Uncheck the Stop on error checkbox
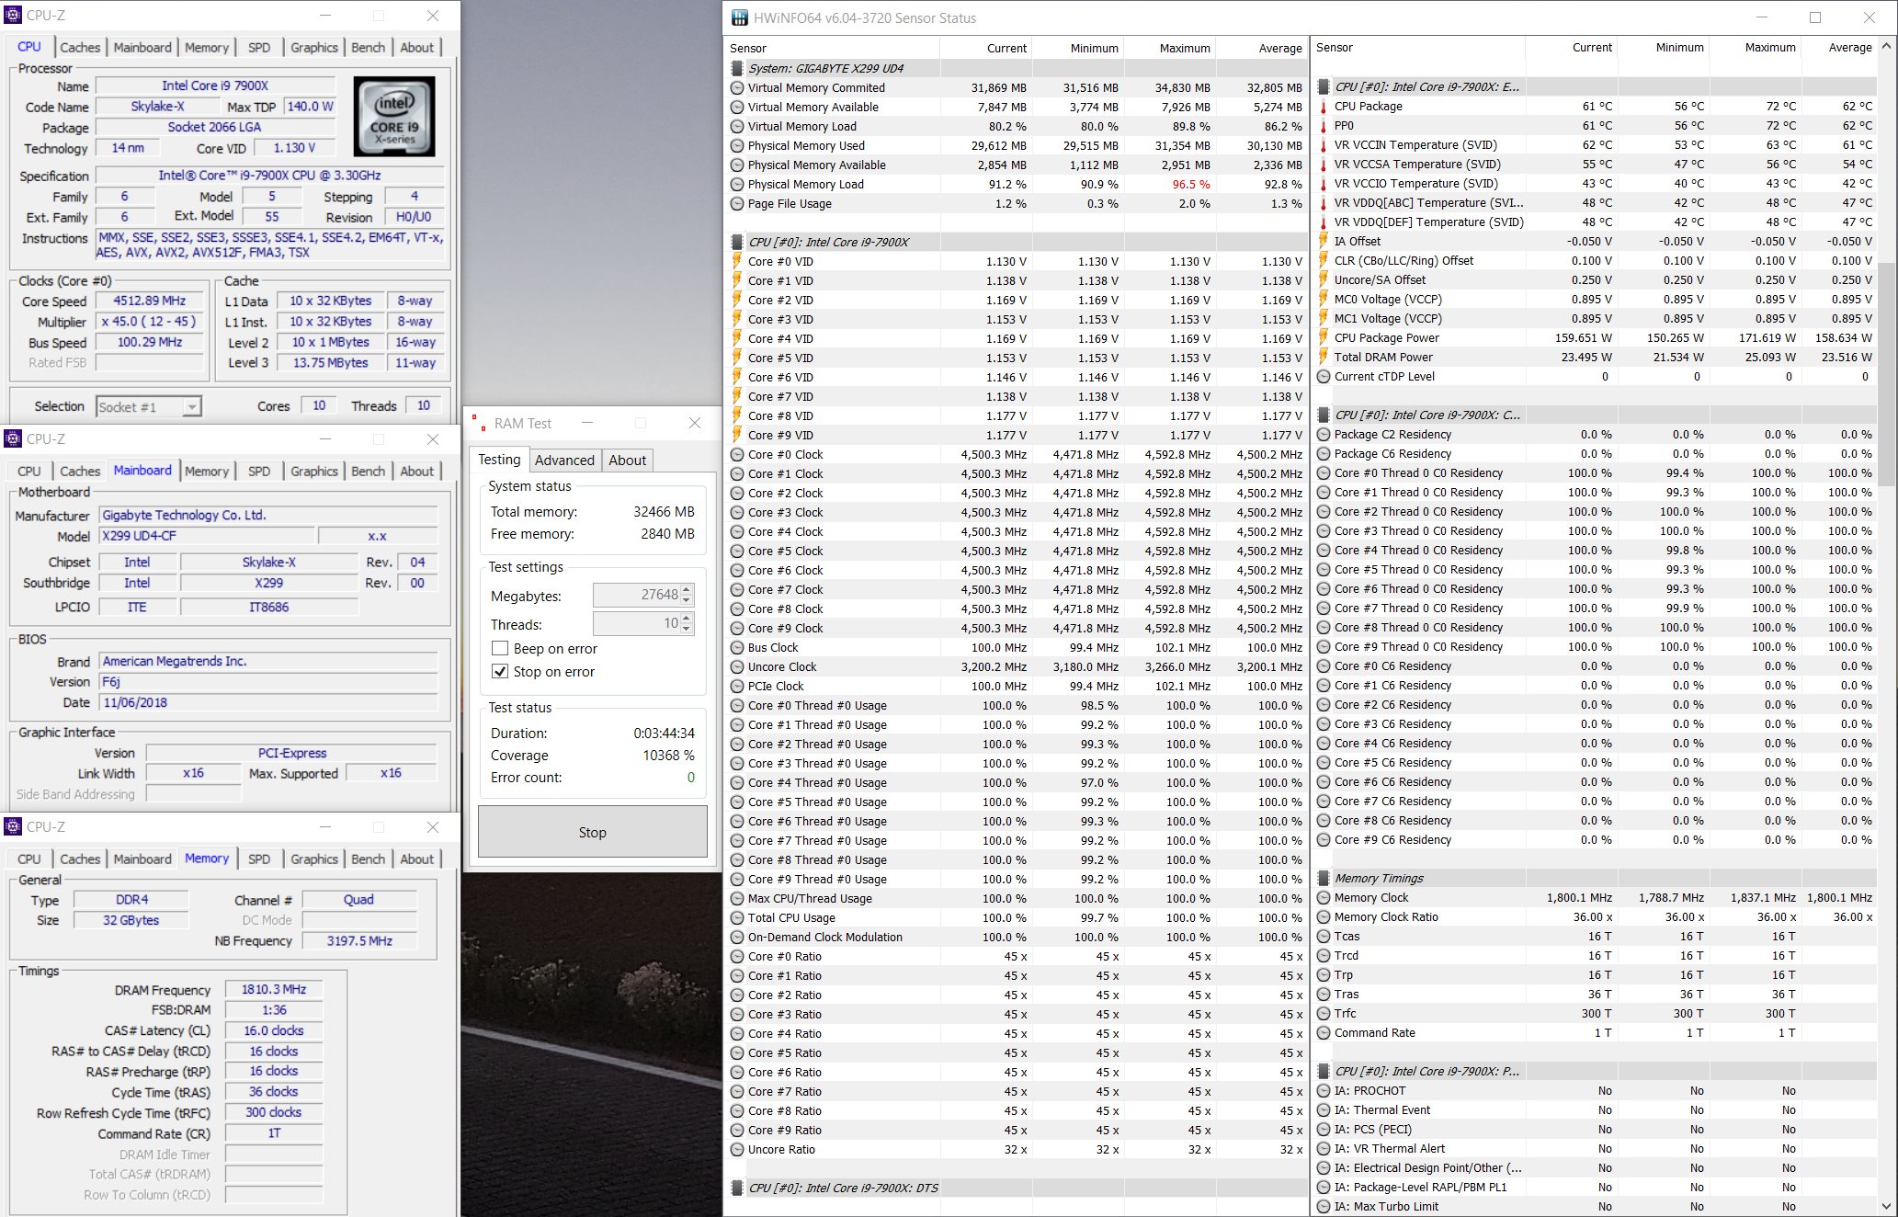The image size is (1898, 1217). 500,672
